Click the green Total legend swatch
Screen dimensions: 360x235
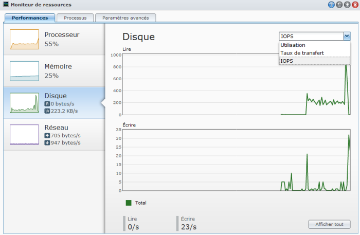[129, 203]
